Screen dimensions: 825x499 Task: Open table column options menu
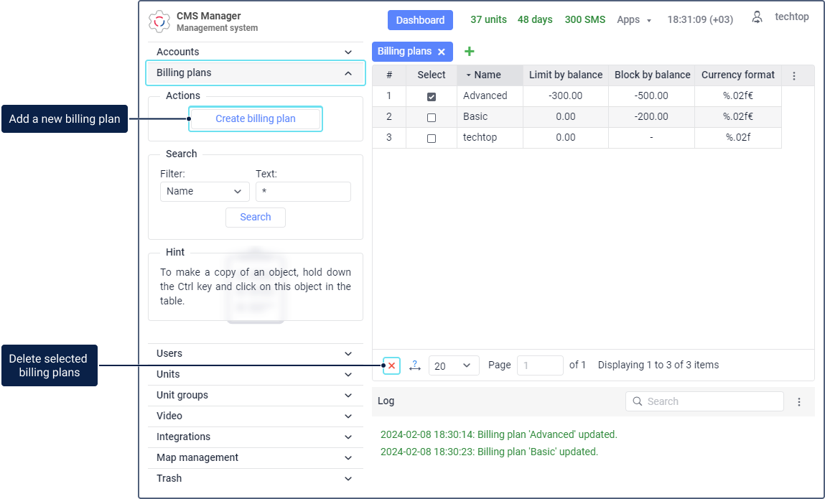[x=794, y=75]
